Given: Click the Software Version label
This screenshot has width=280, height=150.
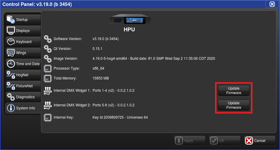Looking at the screenshot, I should coord(68,39).
